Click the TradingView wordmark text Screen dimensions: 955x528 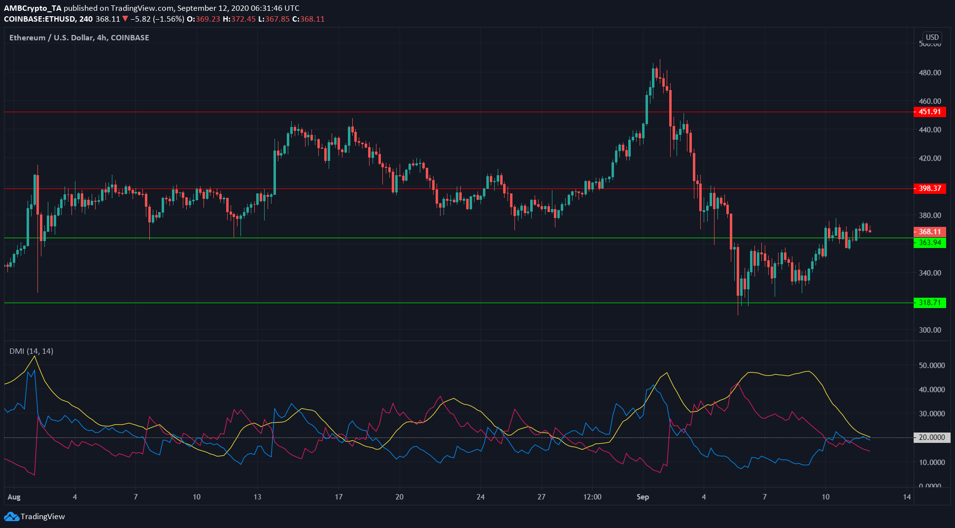point(43,517)
